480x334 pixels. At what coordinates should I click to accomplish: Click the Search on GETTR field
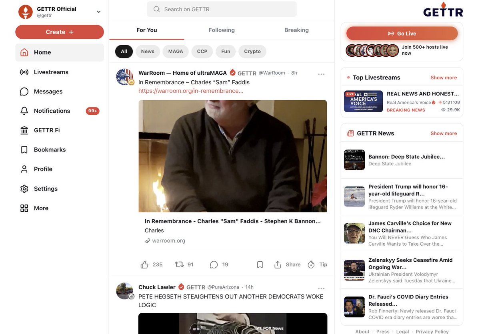222,9
